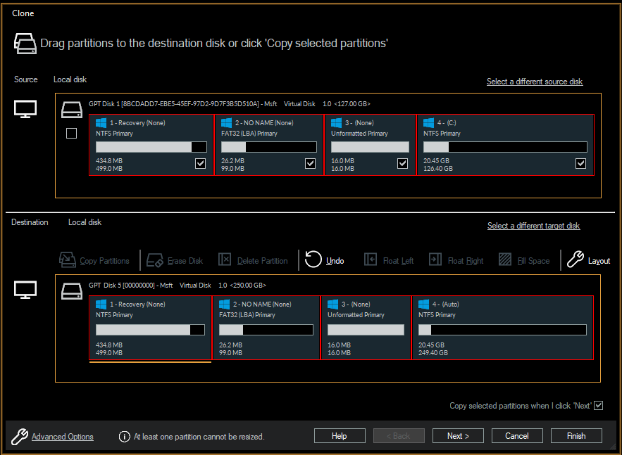
Task: Uncheck the Recovery partition selection checkbox
Action: pos(200,163)
